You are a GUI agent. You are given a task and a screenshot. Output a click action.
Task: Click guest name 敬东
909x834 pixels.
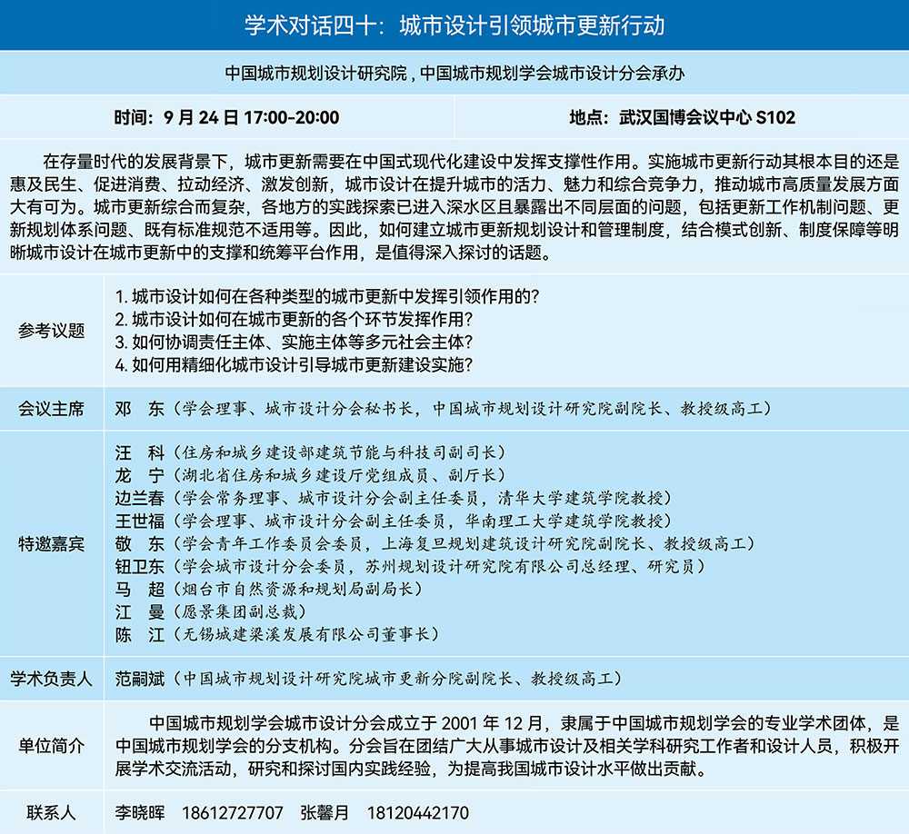140,543
